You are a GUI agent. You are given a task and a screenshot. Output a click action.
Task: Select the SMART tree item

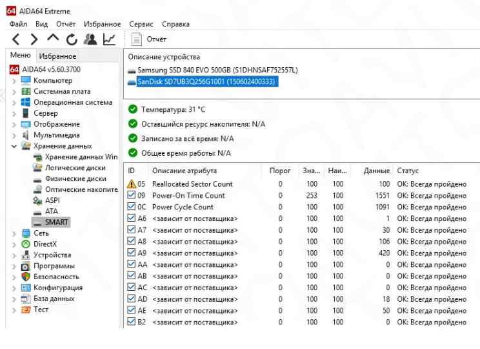[56, 222]
